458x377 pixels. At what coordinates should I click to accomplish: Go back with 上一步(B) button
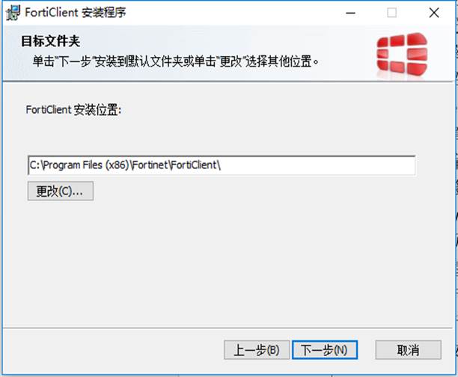point(257,350)
